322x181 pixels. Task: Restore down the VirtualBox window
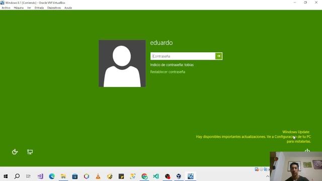[305, 3]
